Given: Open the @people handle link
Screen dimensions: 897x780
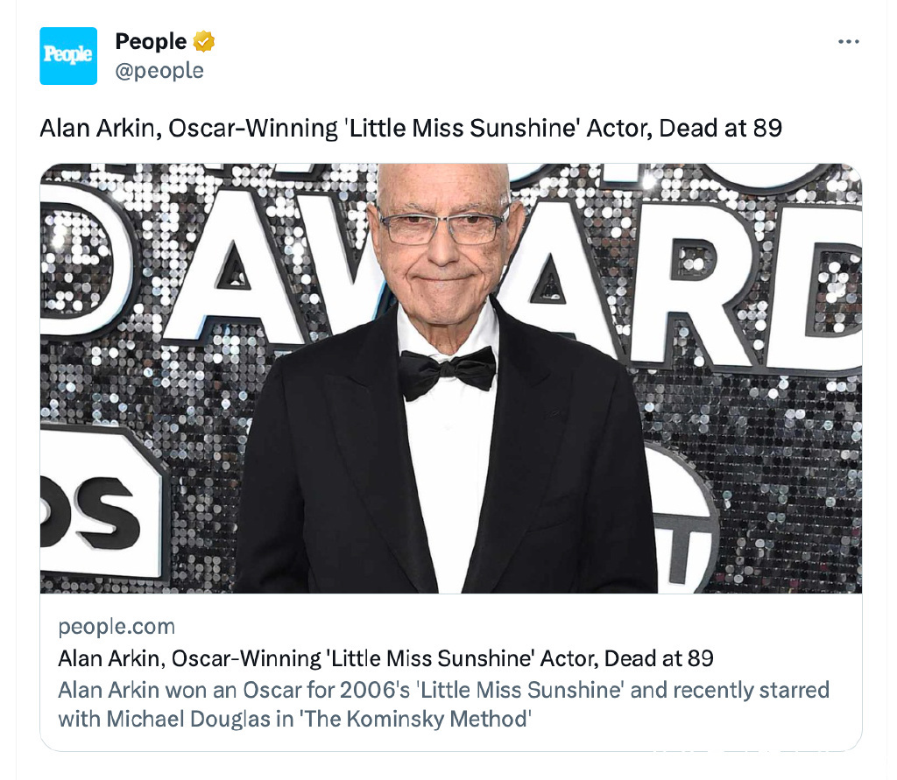Looking at the screenshot, I should click(x=159, y=70).
